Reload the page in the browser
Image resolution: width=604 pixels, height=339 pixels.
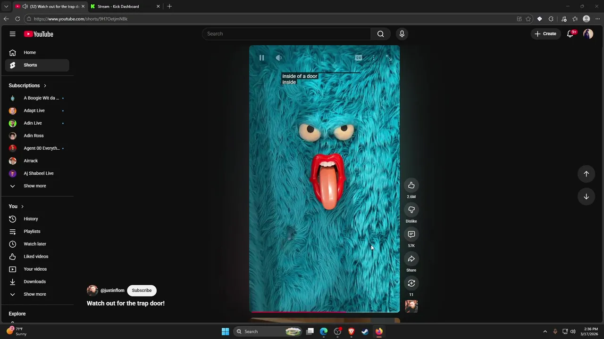[x=17, y=19]
